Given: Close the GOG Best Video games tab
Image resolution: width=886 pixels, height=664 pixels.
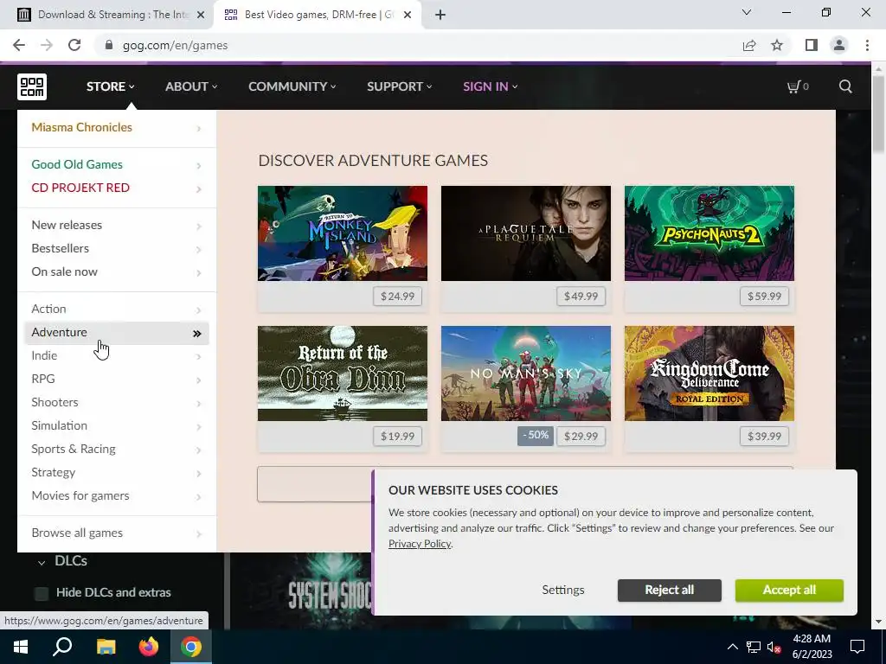Looking at the screenshot, I should tap(408, 15).
